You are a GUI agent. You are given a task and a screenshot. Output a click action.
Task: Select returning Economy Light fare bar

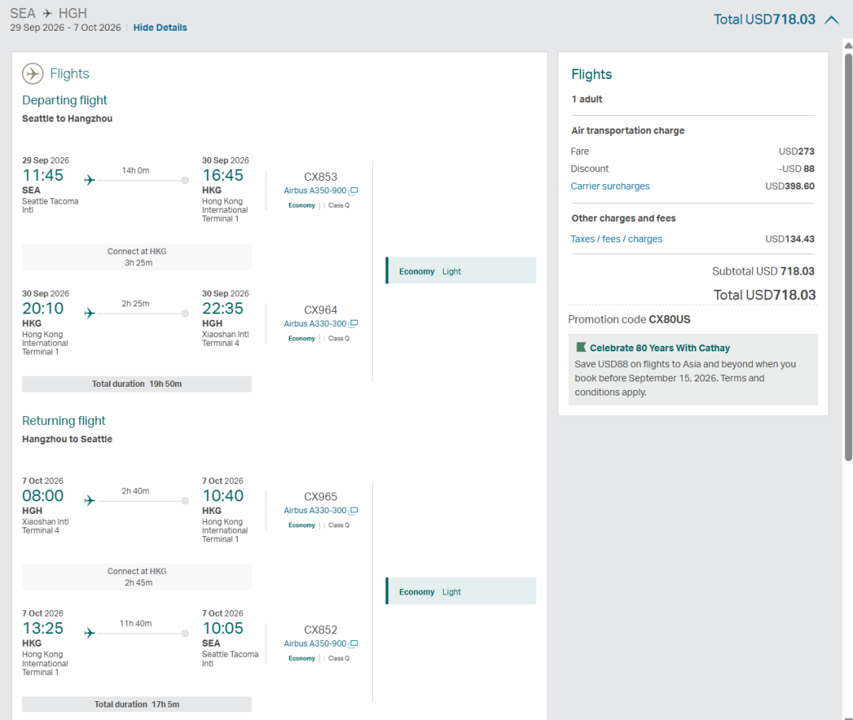[460, 591]
